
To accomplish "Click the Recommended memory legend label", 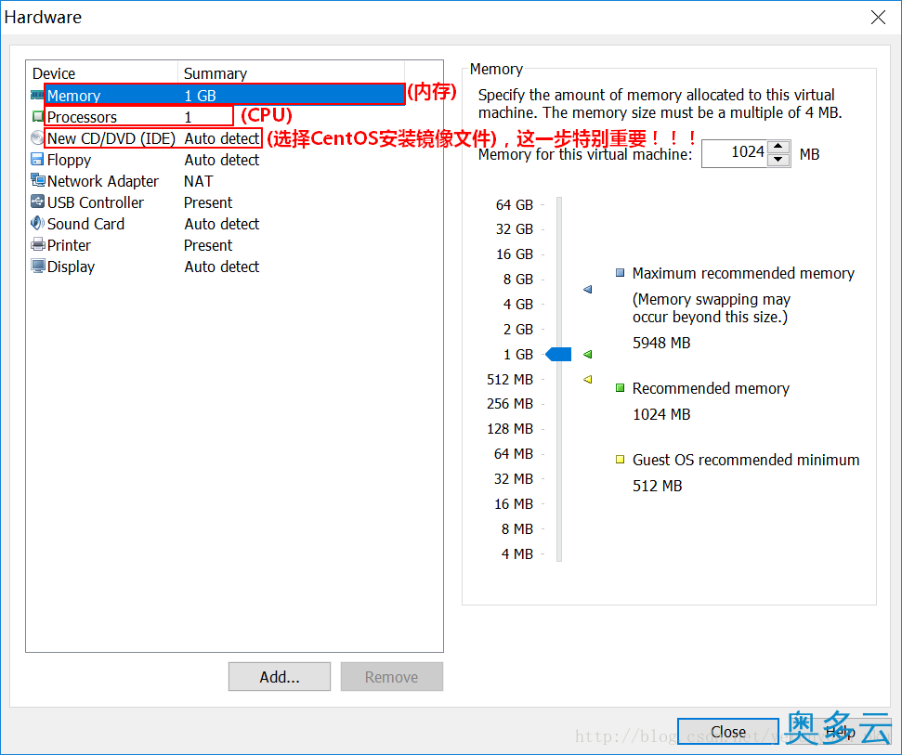I will pos(711,389).
